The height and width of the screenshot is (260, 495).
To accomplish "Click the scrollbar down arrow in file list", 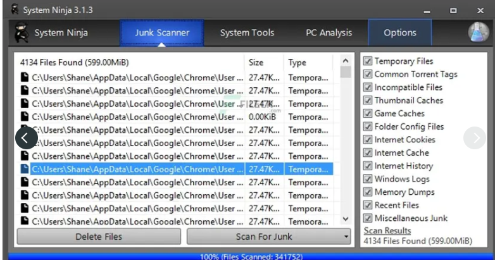I will click(x=346, y=219).
